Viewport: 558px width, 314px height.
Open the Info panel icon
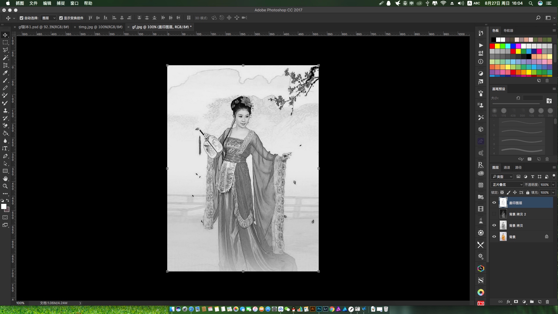coord(481,62)
